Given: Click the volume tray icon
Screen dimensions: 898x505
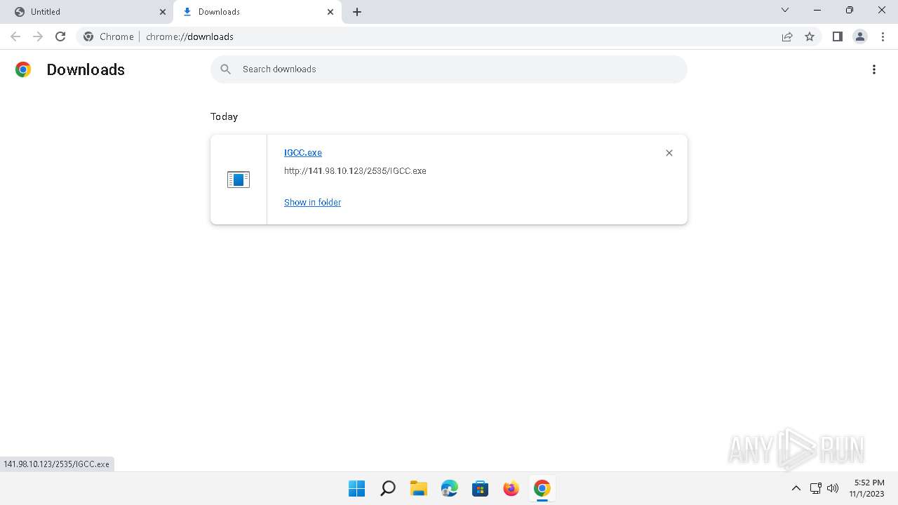Looking at the screenshot, I should click(833, 488).
